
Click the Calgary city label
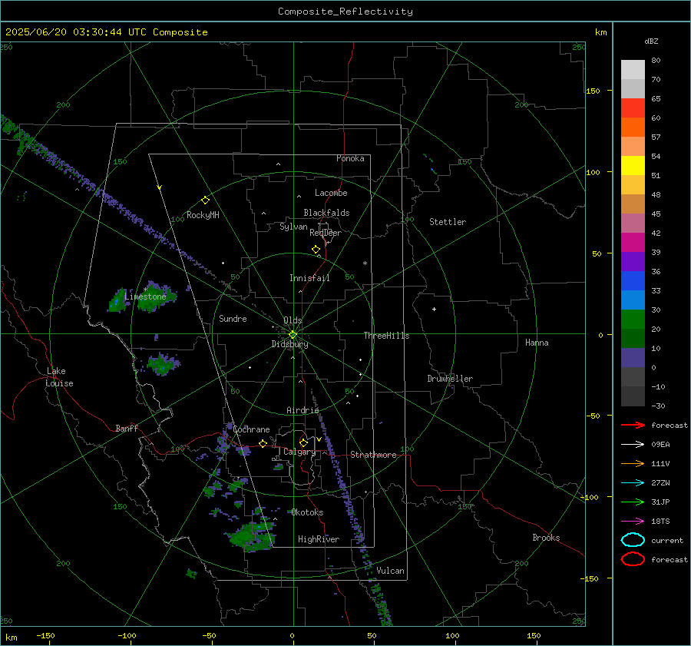pyautogui.click(x=299, y=452)
